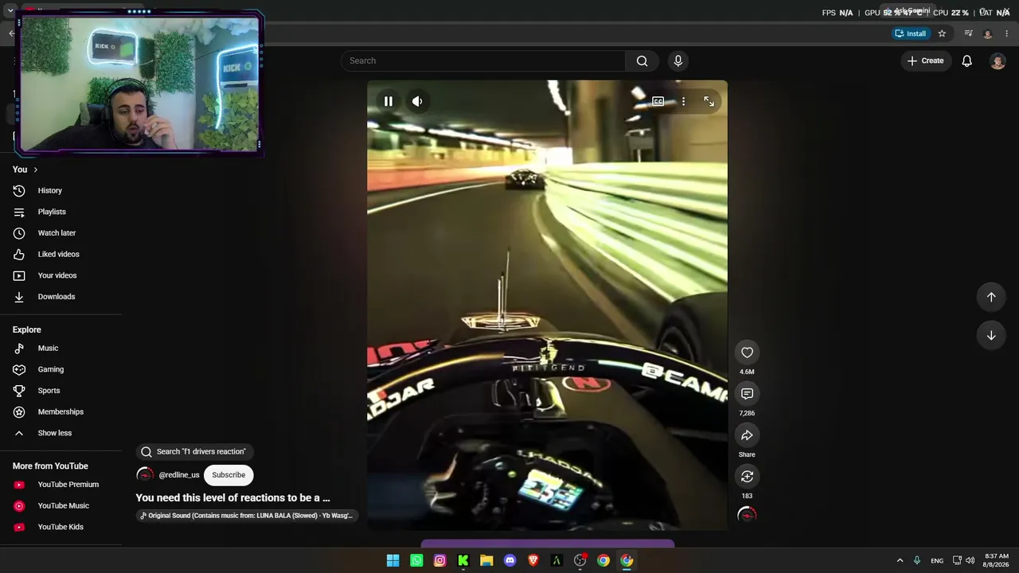The image size is (1019, 573).
Task: Open YouTube Music link
Action: (64, 506)
